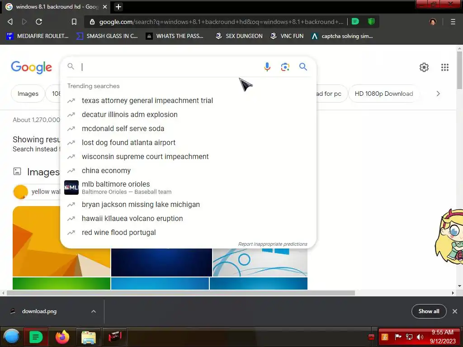Open the green chat extension icon in the address bar
This screenshot has width=463, height=347.
tap(355, 21)
